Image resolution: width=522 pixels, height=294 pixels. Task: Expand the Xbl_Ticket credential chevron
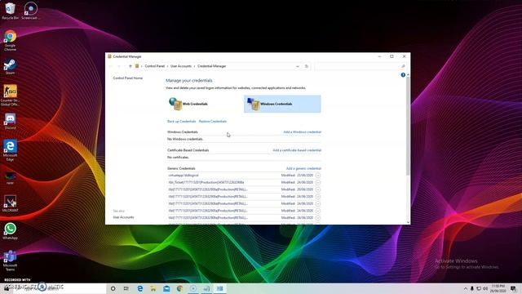click(318, 182)
